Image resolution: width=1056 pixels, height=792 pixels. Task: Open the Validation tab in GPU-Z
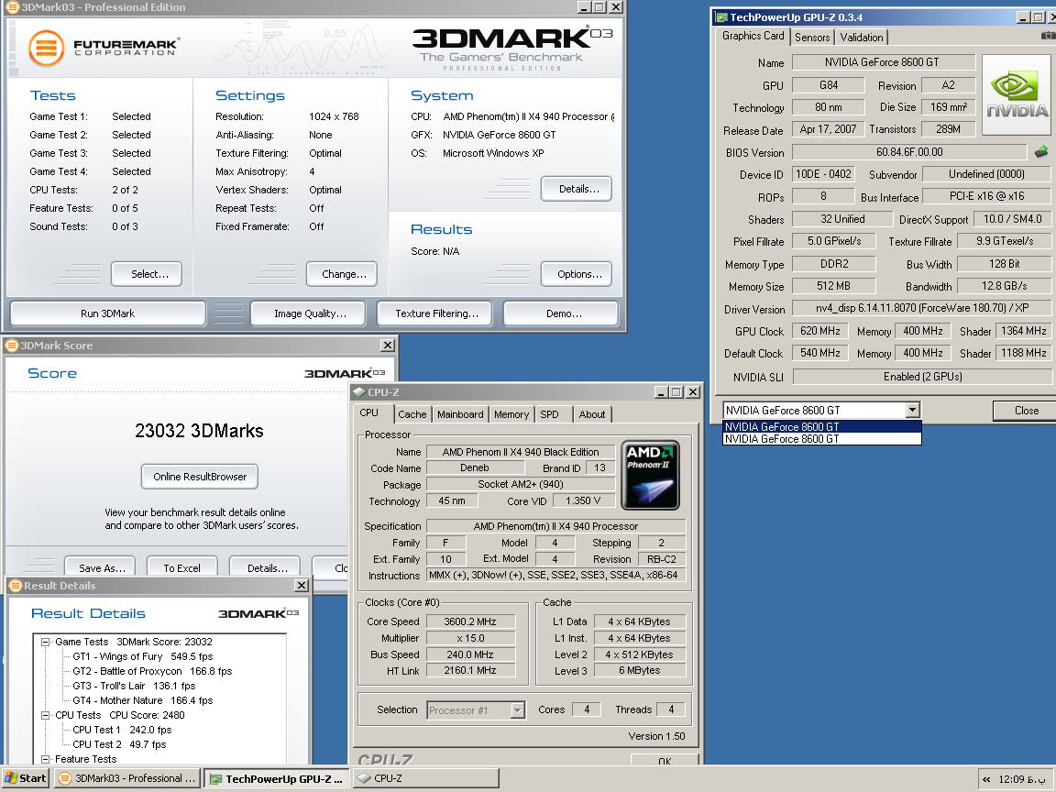(862, 38)
